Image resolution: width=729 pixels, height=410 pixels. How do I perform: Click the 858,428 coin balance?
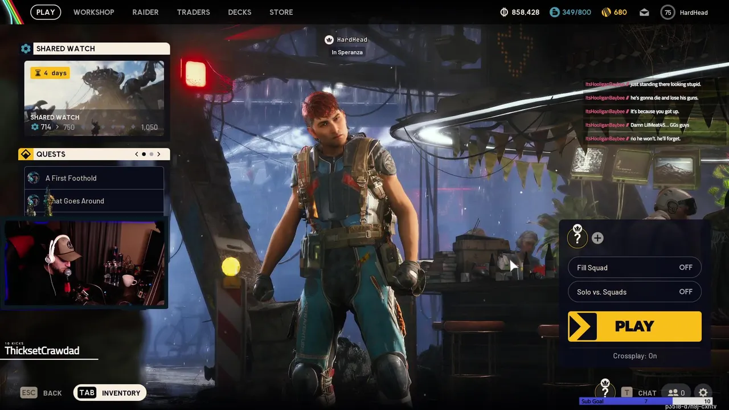tap(526, 12)
